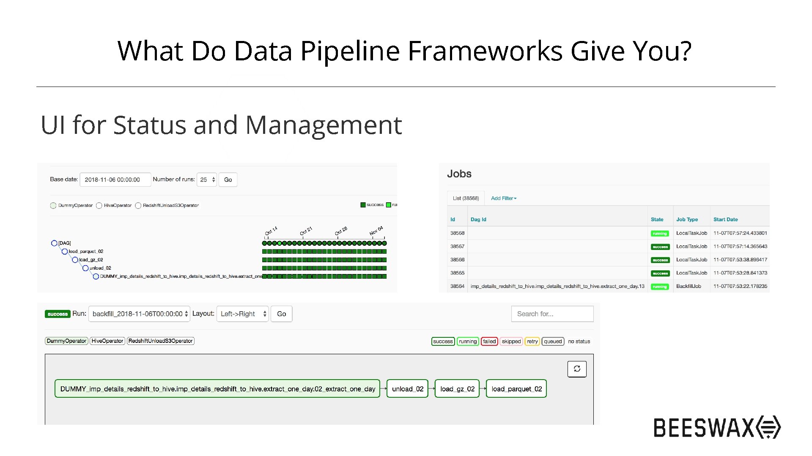
Task: Open the Add Filter menu
Action: coord(503,198)
